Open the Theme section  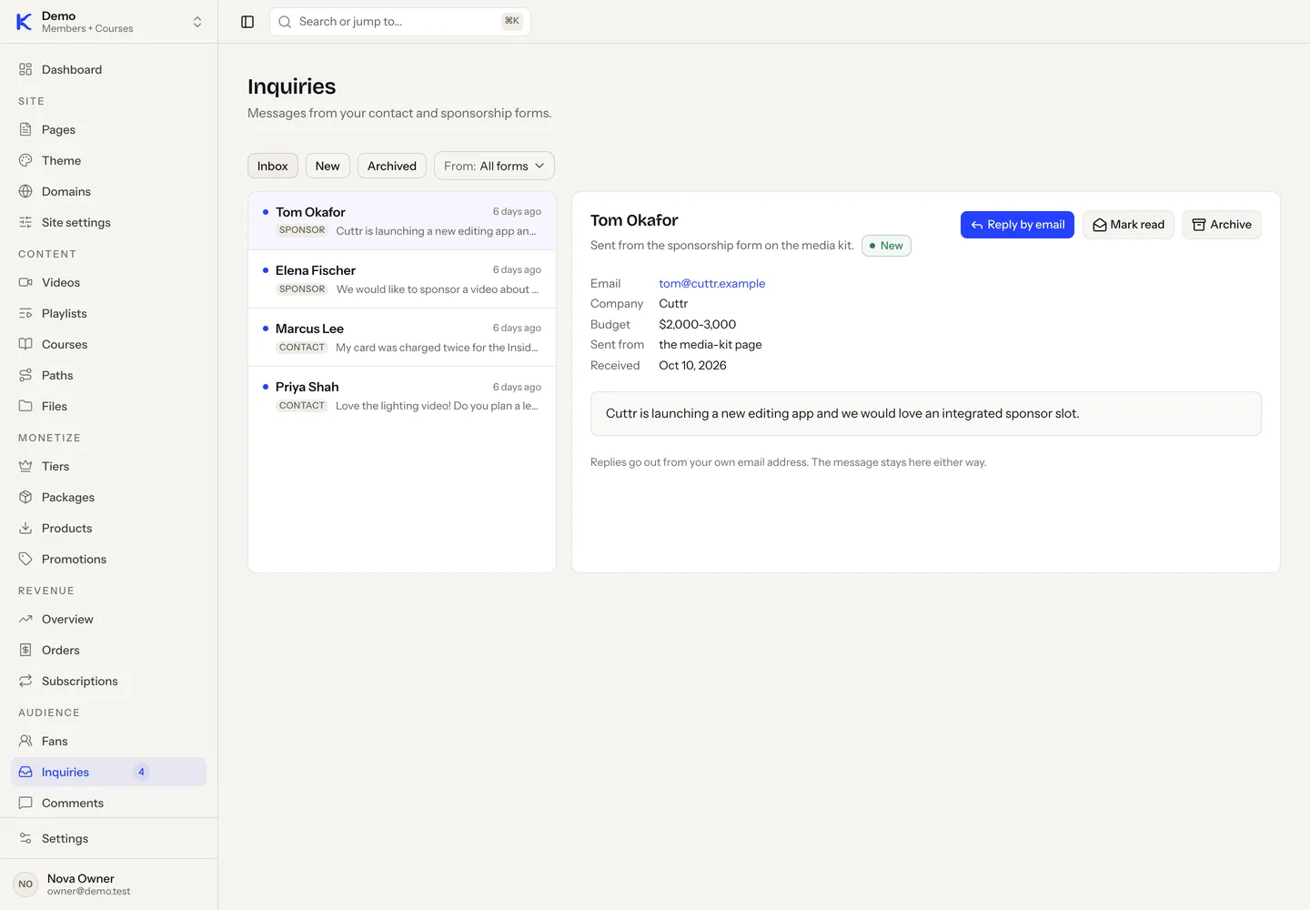click(108, 160)
